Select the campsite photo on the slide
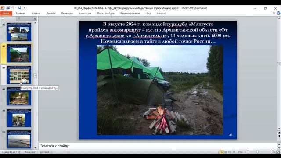 (160, 90)
